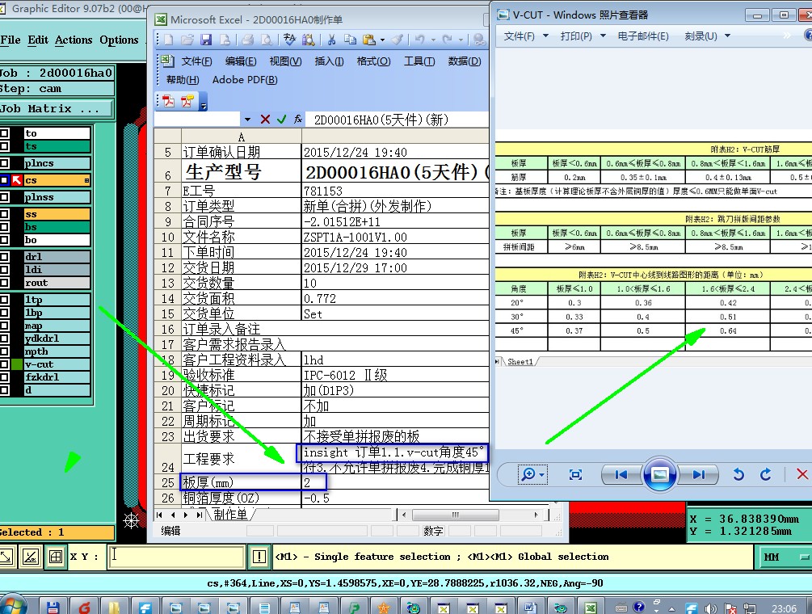
Task: Toggle the checkbox for layer drl
Action: 4,257
